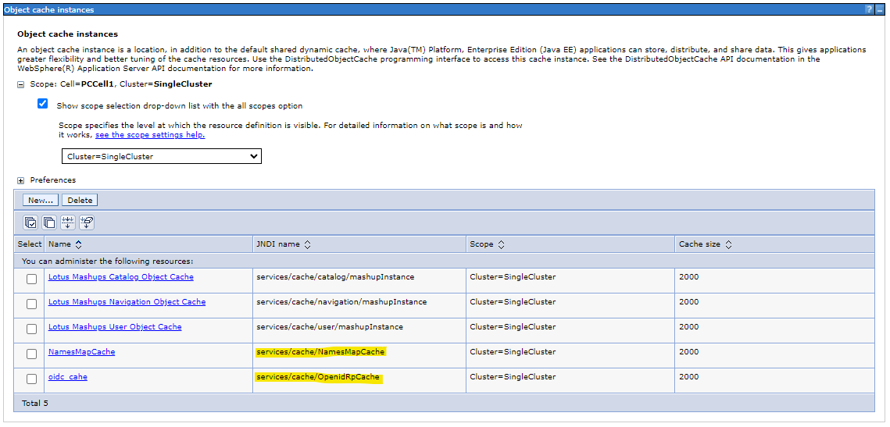Collapse the Scope section

click(x=21, y=84)
